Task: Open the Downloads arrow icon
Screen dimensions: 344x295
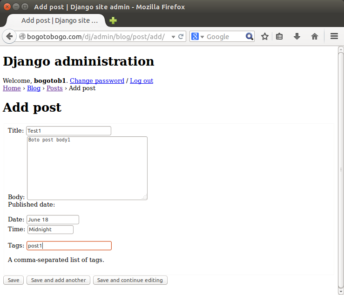Action: (x=297, y=36)
